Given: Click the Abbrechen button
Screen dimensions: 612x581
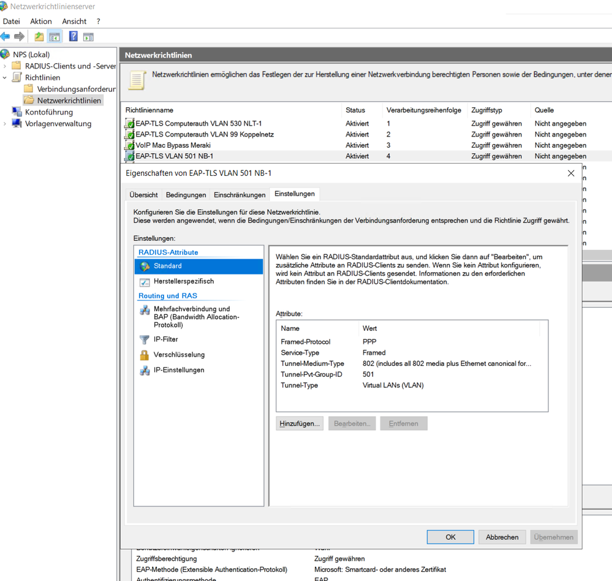Looking at the screenshot, I should 502,537.
